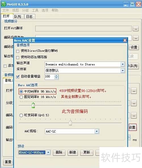The image size is (142, 168).
Task: Increase 自动音量增益 value with up arrow
Action: click(x=57, y=75)
